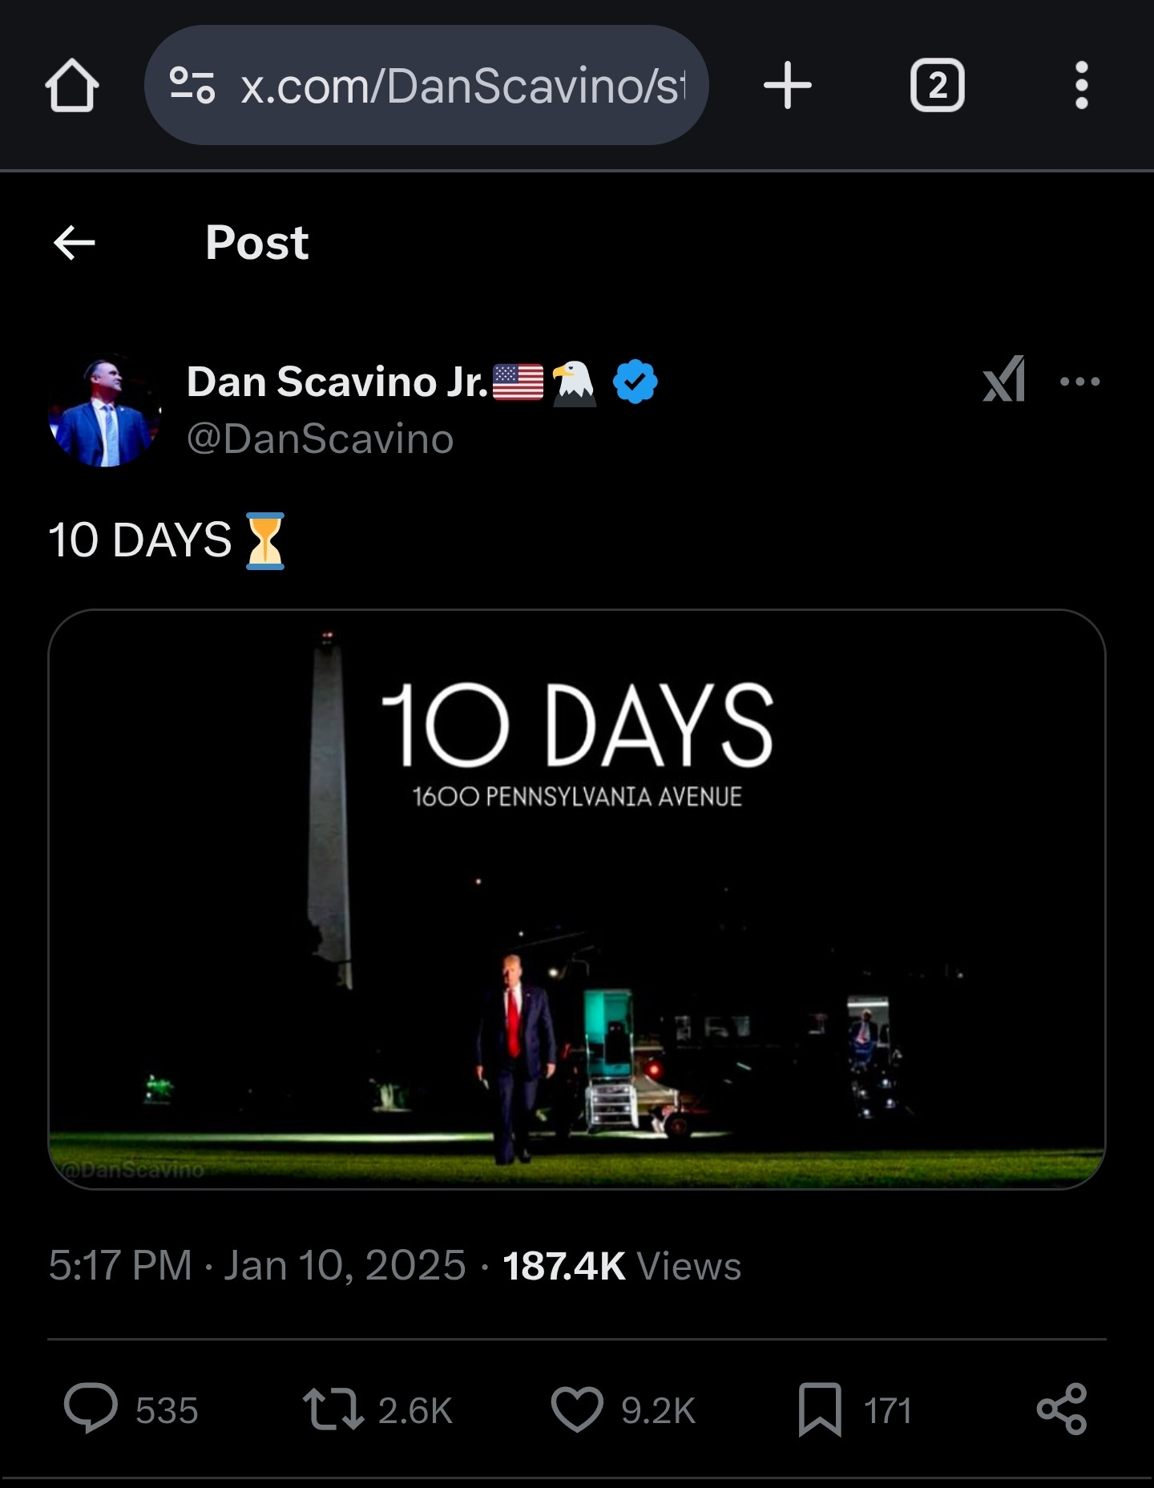
Task: Open the Grok icon on the post
Action: tap(1004, 379)
